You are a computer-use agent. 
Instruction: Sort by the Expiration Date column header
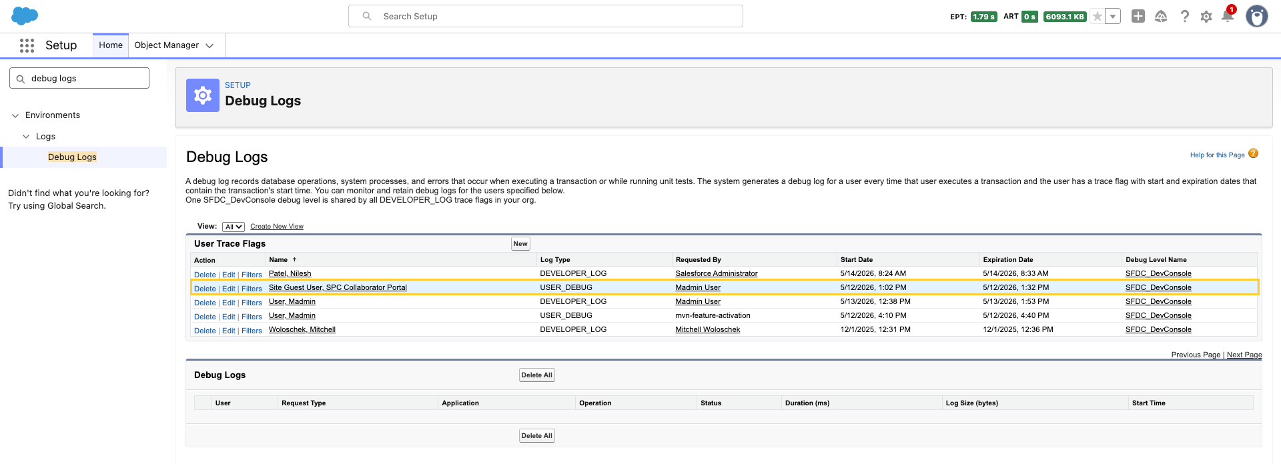(x=1007, y=259)
